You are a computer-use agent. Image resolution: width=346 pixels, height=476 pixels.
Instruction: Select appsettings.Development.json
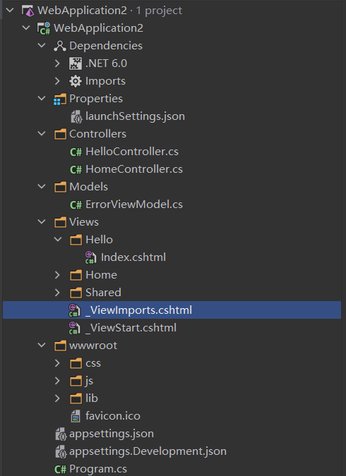(148, 451)
